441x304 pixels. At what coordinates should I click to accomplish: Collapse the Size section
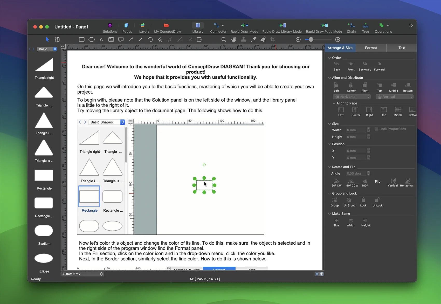pos(329,124)
